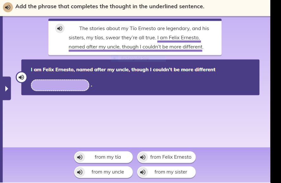Listen to the 'from my sister' option
The width and height of the screenshot is (281, 183).
pos(143,172)
